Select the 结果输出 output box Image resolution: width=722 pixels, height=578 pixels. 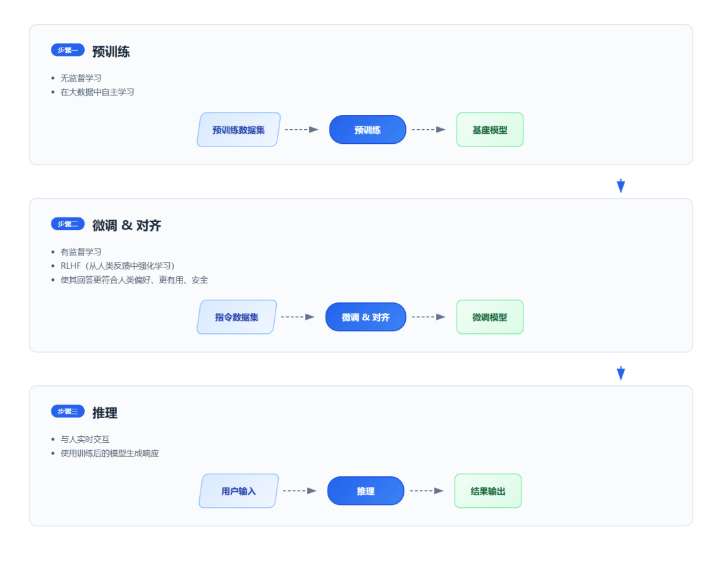(488, 491)
